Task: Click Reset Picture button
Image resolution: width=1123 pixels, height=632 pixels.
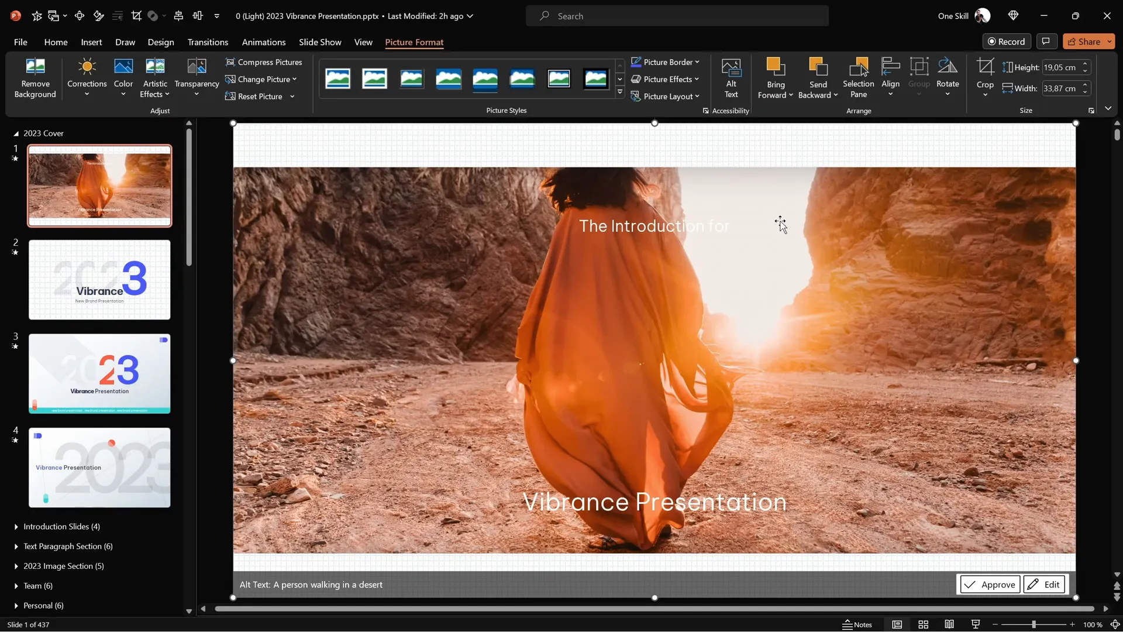Action: coord(254,96)
